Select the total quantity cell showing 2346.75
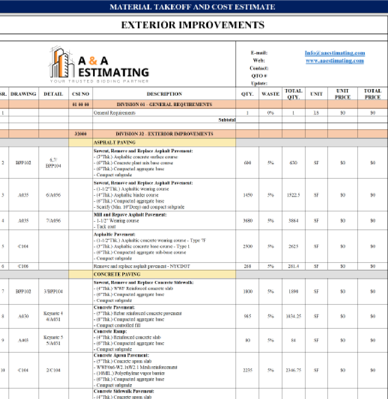388x399 pixels. (293, 370)
